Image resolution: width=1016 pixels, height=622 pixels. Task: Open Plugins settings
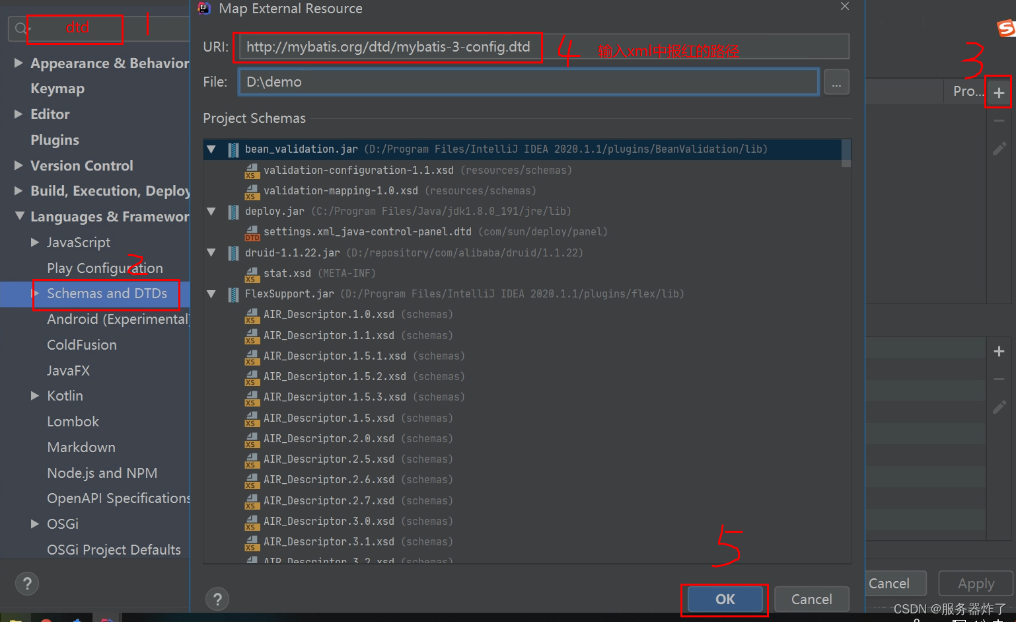tap(55, 140)
